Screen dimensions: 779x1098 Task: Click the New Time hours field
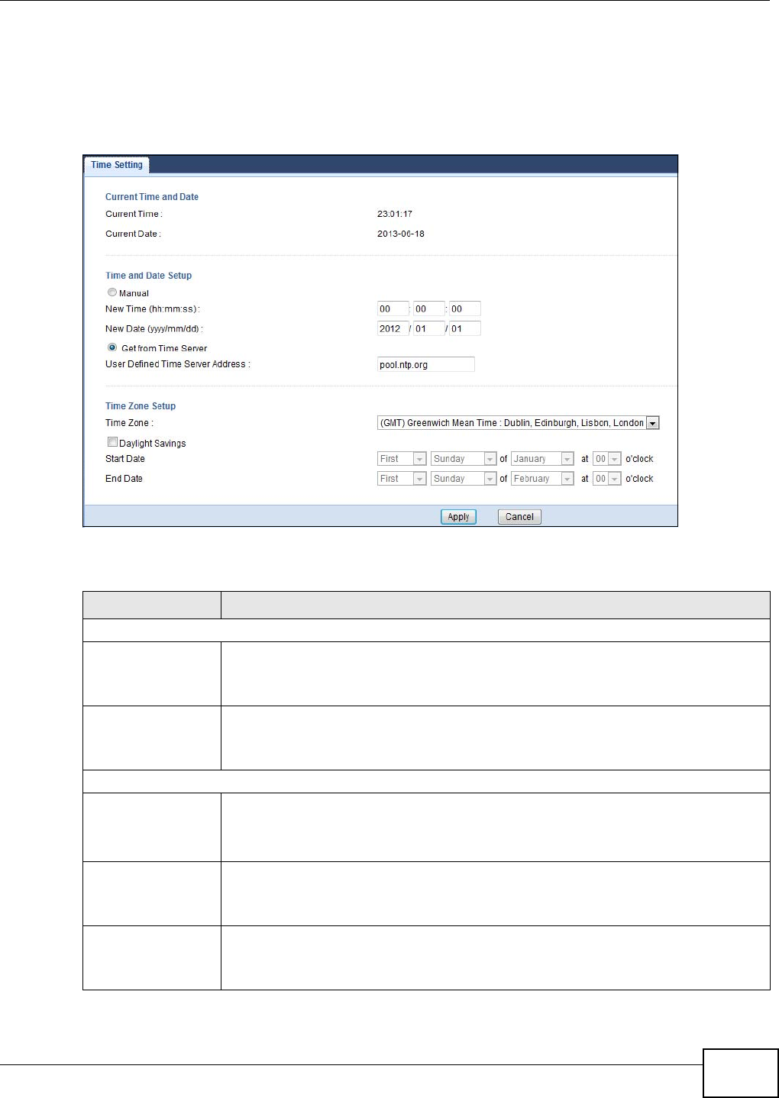tap(393, 308)
